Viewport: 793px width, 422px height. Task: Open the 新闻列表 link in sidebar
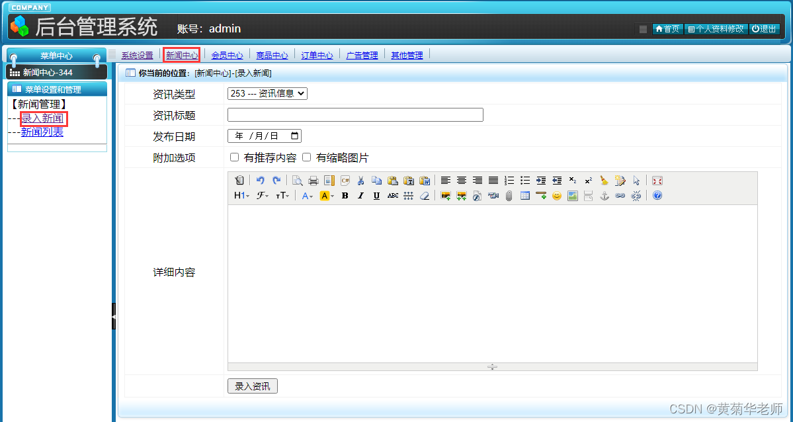tap(42, 132)
